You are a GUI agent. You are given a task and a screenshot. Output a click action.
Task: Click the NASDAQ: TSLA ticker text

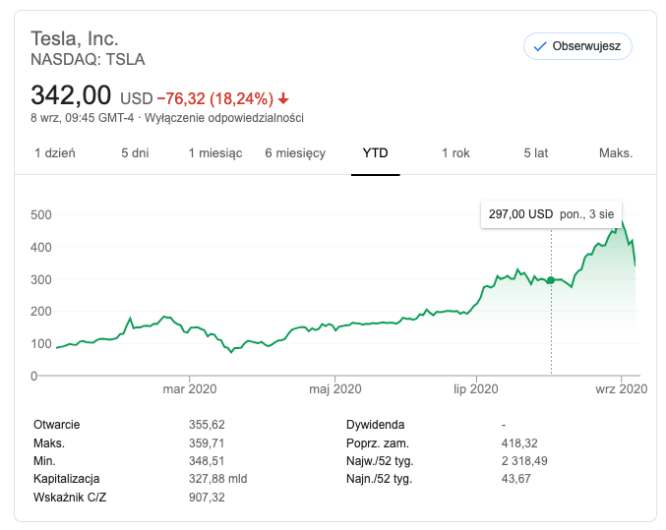pos(88,59)
